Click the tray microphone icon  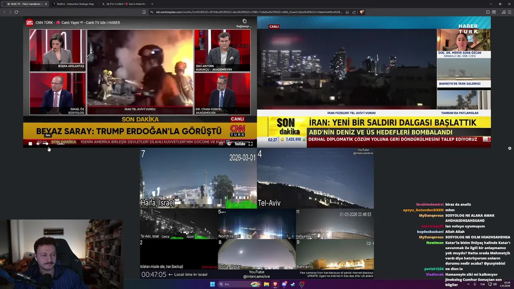click(x=475, y=284)
